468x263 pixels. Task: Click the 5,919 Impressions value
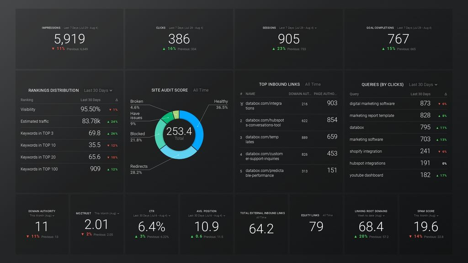(69, 39)
